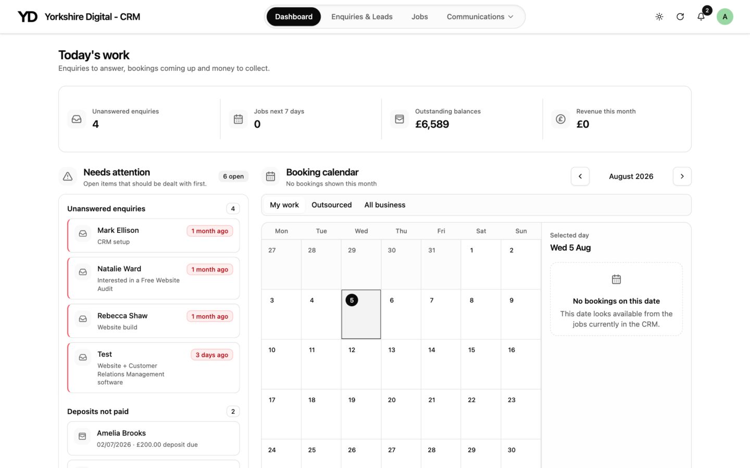Select the Outsourced calendar filter
This screenshot has height=468, width=750.
(x=332, y=205)
